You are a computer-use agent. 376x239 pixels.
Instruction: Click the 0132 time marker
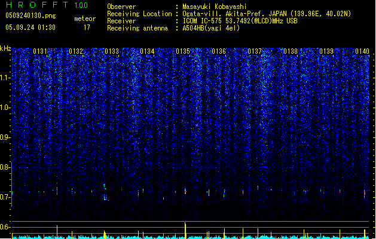pos(76,51)
